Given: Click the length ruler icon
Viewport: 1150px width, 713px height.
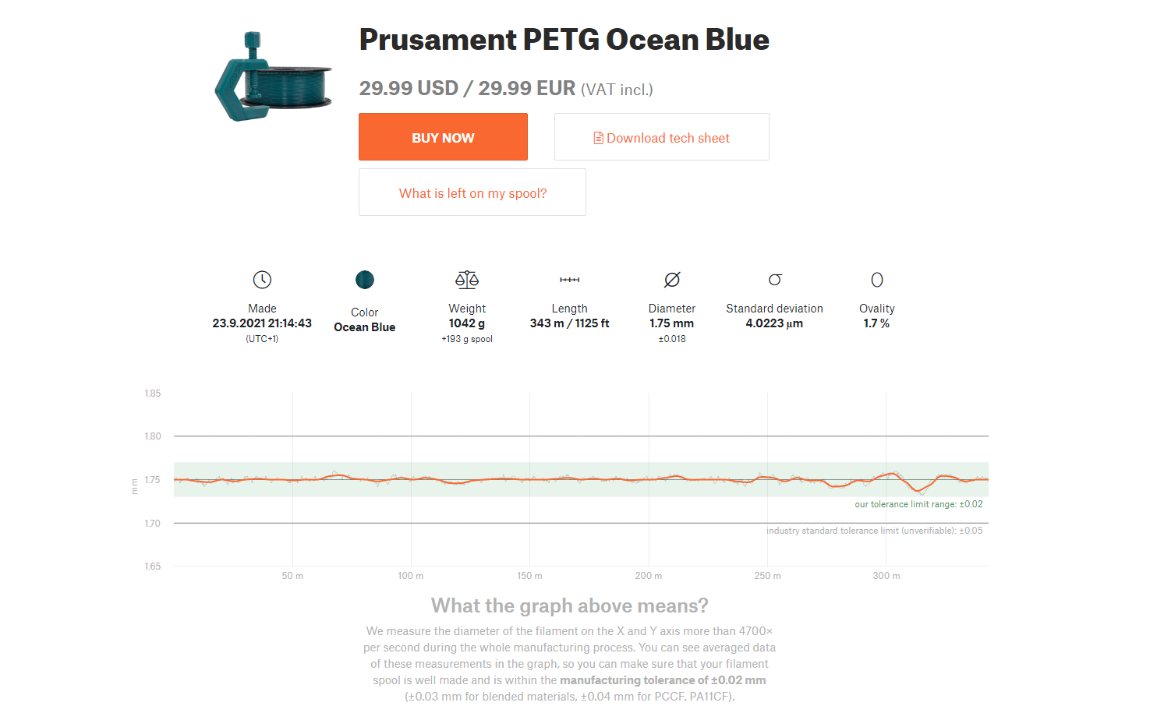Looking at the screenshot, I should click(x=570, y=280).
